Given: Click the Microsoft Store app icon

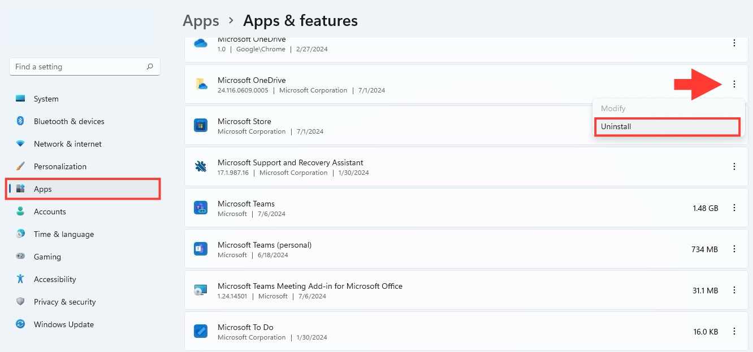Looking at the screenshot, I should [x=201, y=125].
